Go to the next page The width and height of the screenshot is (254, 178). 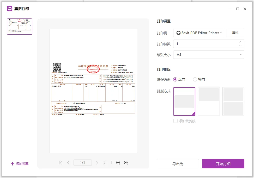point(97,162)
